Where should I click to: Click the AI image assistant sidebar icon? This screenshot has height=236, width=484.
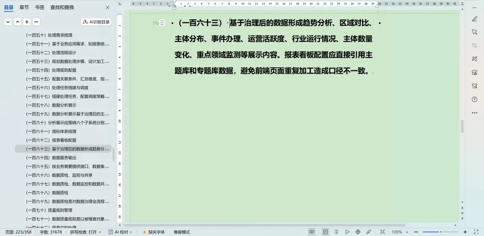475,72
